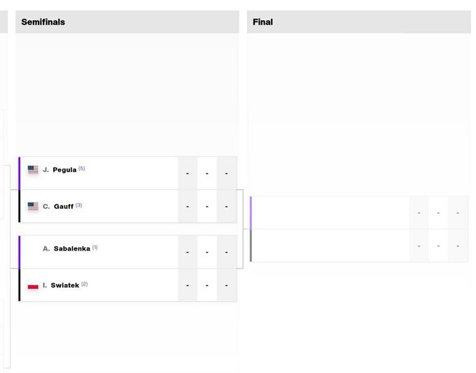Viewport: 476px width, 373px height.
Task: Click the purple bar beside Pegula
Action: click(20, 173)
